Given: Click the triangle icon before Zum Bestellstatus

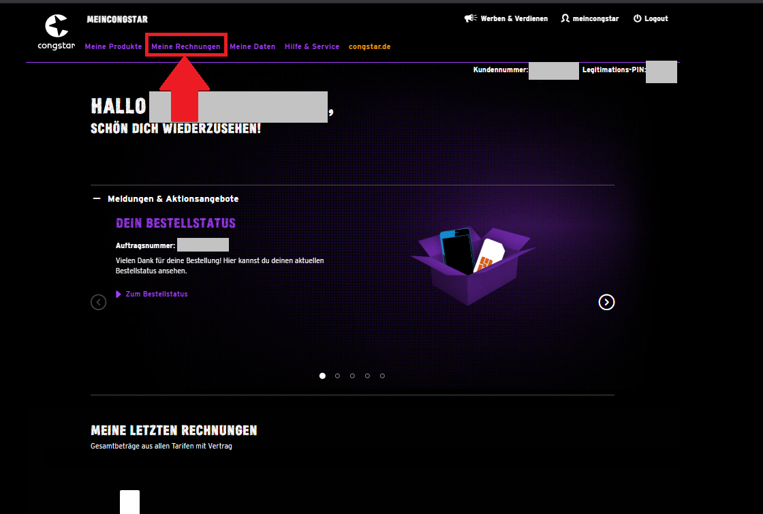Looking at the screenshot, I should pyautogui.click(x=119, y=294).
